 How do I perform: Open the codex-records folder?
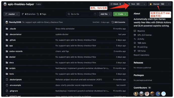point(16,51)
